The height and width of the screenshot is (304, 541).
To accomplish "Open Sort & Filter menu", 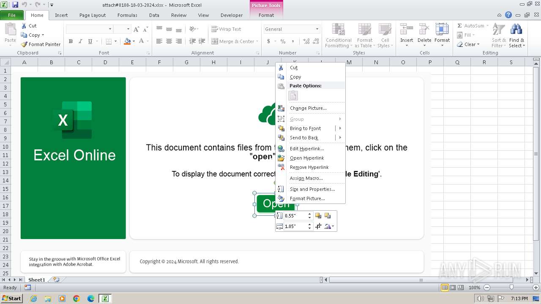I will pos(499,35).
